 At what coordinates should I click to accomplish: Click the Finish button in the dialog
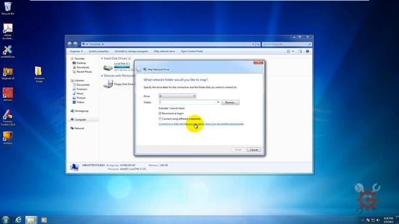[238, 149]
